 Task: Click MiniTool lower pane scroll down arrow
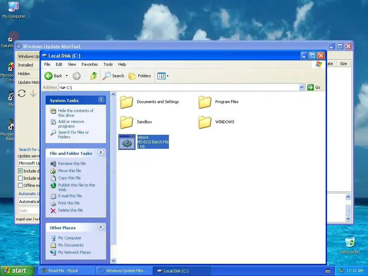click(x=348, y=218)
